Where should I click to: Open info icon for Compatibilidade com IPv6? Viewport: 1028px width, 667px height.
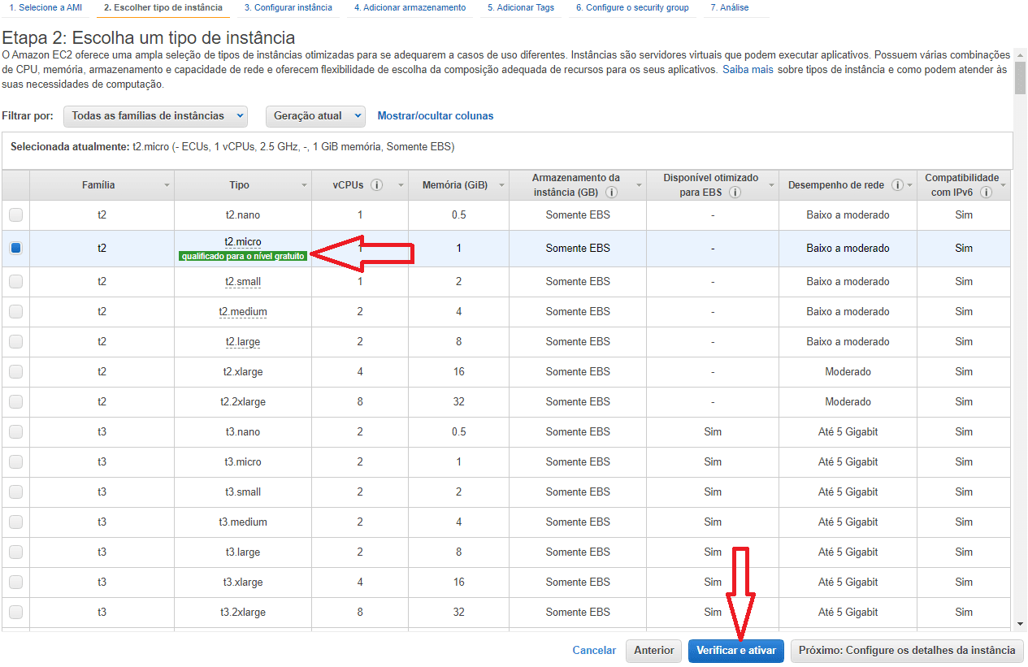coord(986,193)
